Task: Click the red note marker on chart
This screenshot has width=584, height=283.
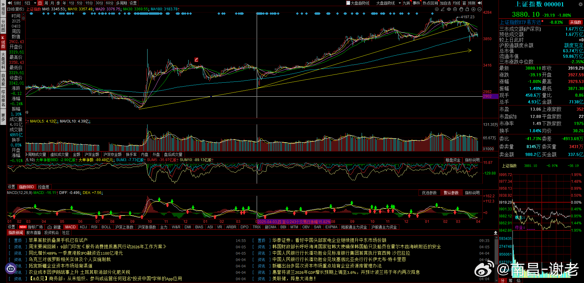Action: pyautogui.click(x=196, y=60)
